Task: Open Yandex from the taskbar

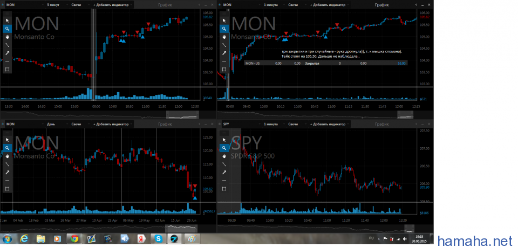Action: coord(140,238)
